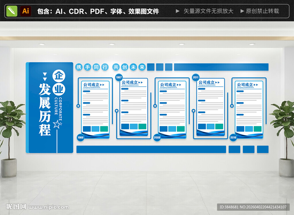Click the left potted plant
The image size is (294, 215).
tap(10, 139)
